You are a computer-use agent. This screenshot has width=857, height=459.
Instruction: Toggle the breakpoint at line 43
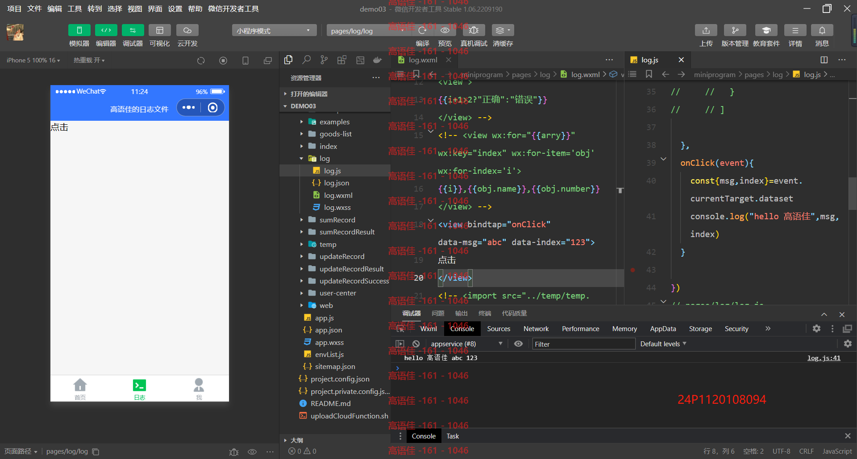(x=632, y=270)
